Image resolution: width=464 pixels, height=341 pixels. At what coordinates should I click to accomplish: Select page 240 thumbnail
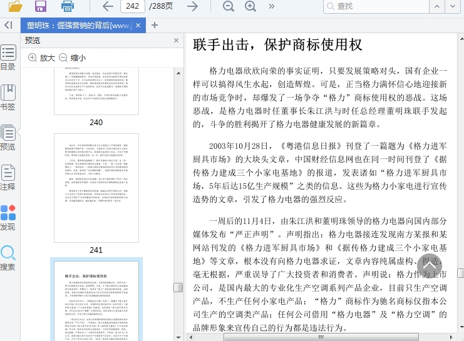96,91
